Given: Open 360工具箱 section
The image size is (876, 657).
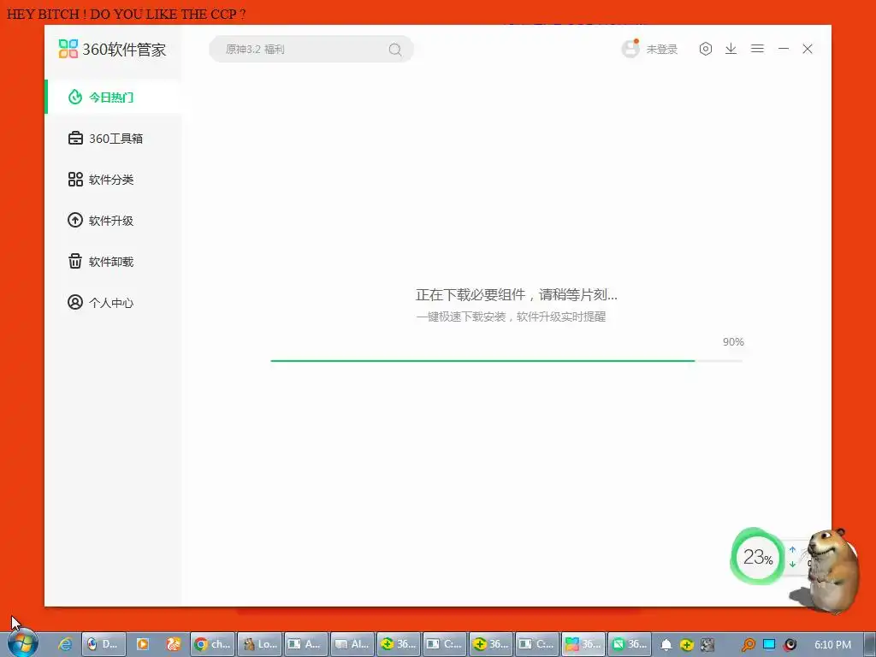Looking at the screenshot, I should (x=114, y=139).
